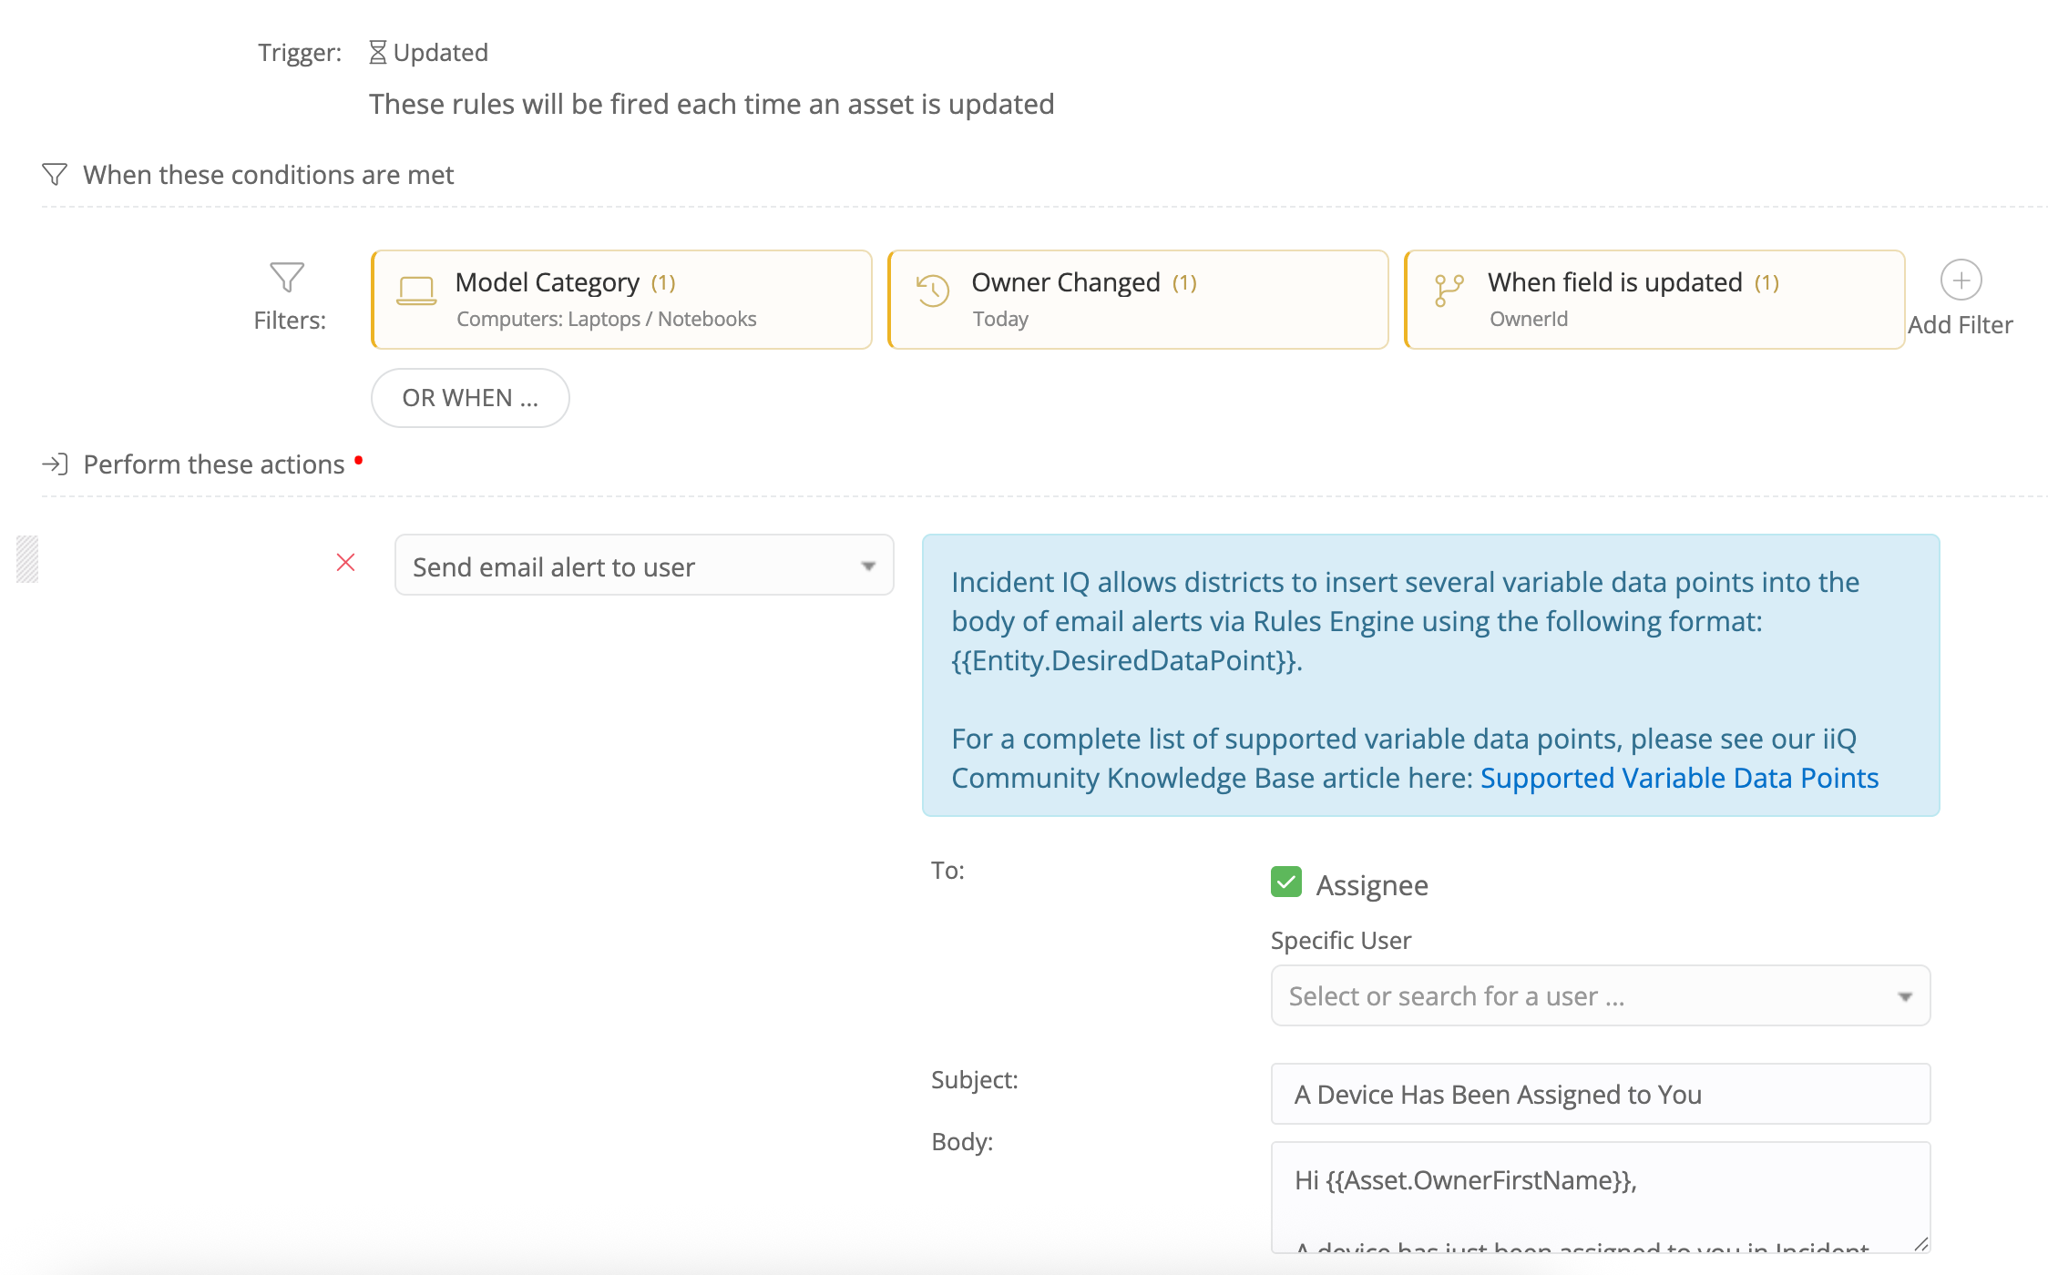Click the funnel icon beside 'When these conditions are met'
Image resolution: width=2048 pixels, height=1275 pixels.
(x=55, y=174)
